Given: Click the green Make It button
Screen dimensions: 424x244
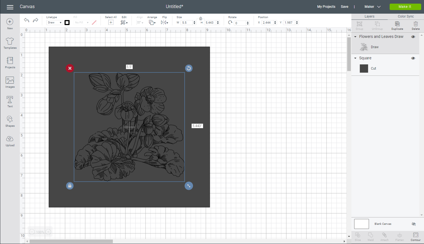Looking at the screenshot, I should (405, 6).
